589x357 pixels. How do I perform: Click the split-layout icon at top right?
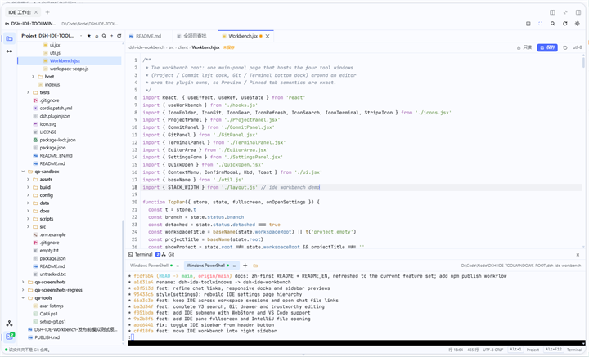point(552,12)
